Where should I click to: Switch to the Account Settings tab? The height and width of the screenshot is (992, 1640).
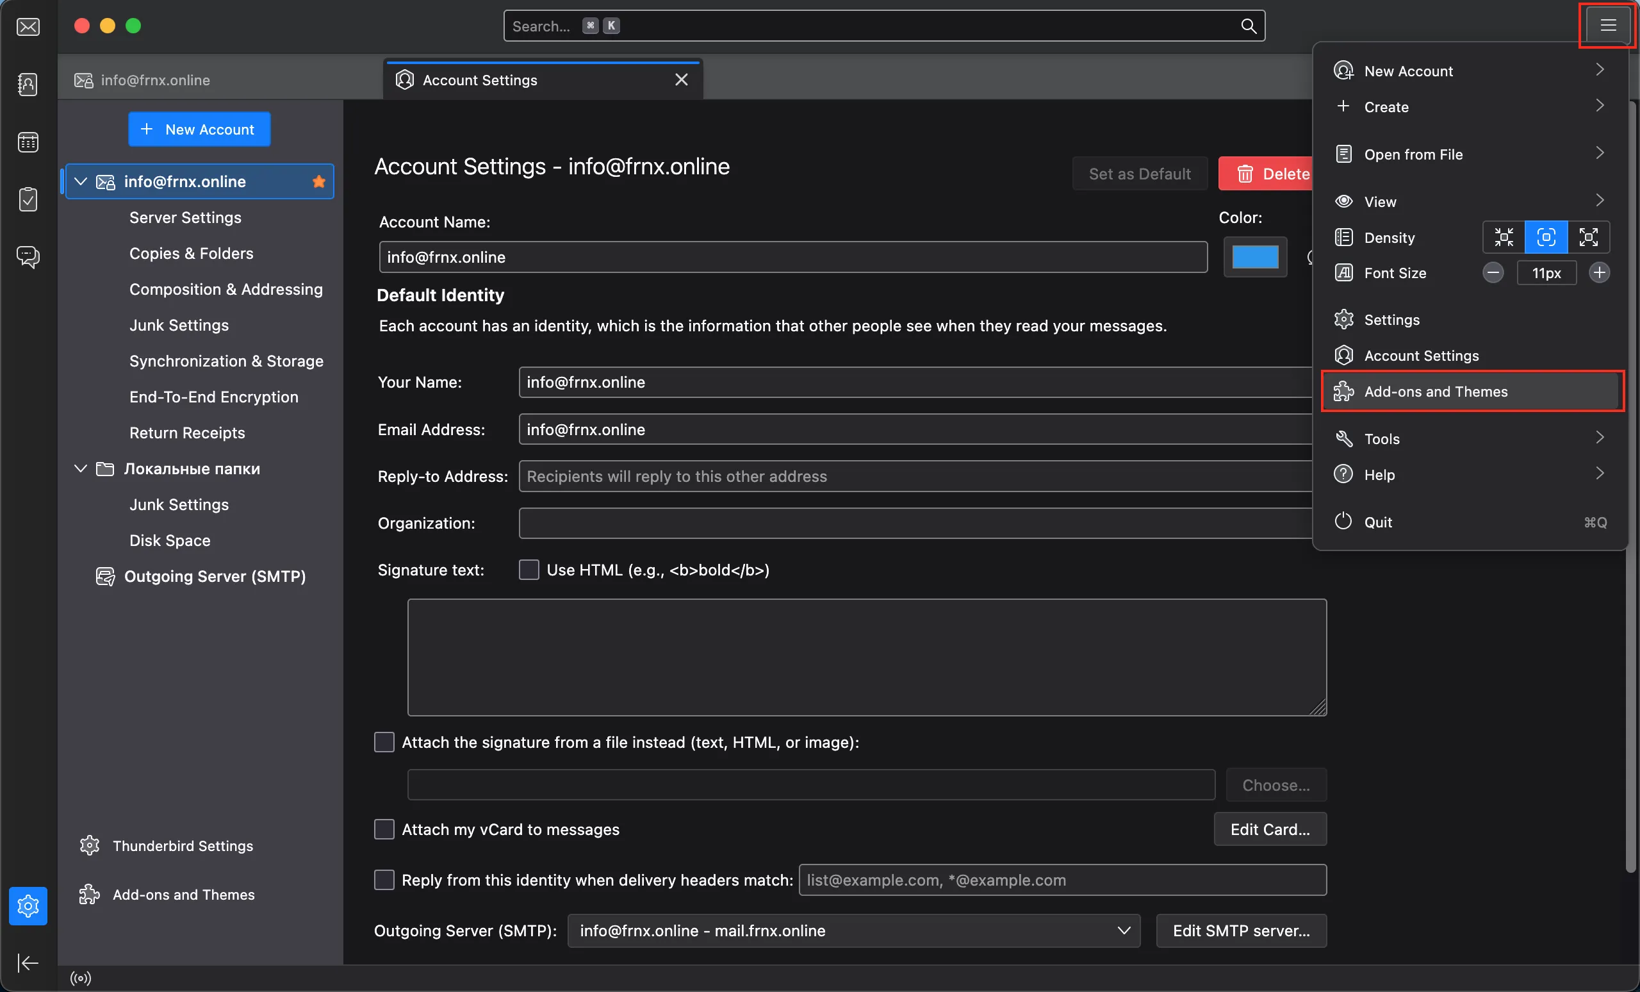point(543,80)
